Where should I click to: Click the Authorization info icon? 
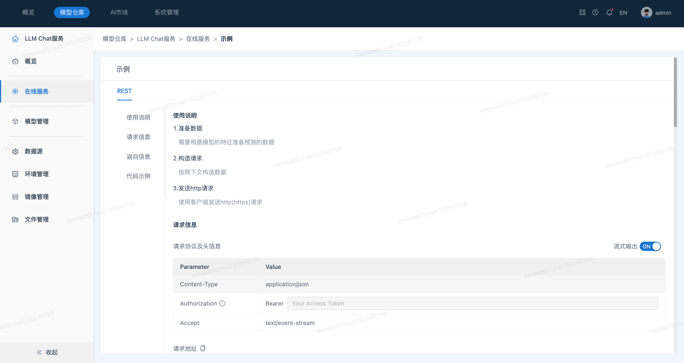[222, 304]
